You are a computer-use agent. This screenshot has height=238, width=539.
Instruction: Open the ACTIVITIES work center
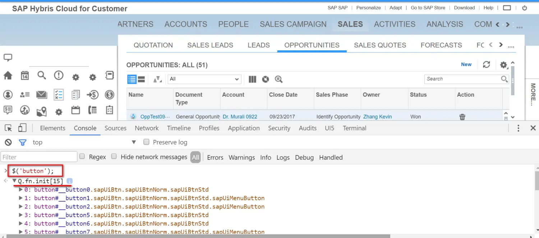pyautogui.click(x=395, y=24)
